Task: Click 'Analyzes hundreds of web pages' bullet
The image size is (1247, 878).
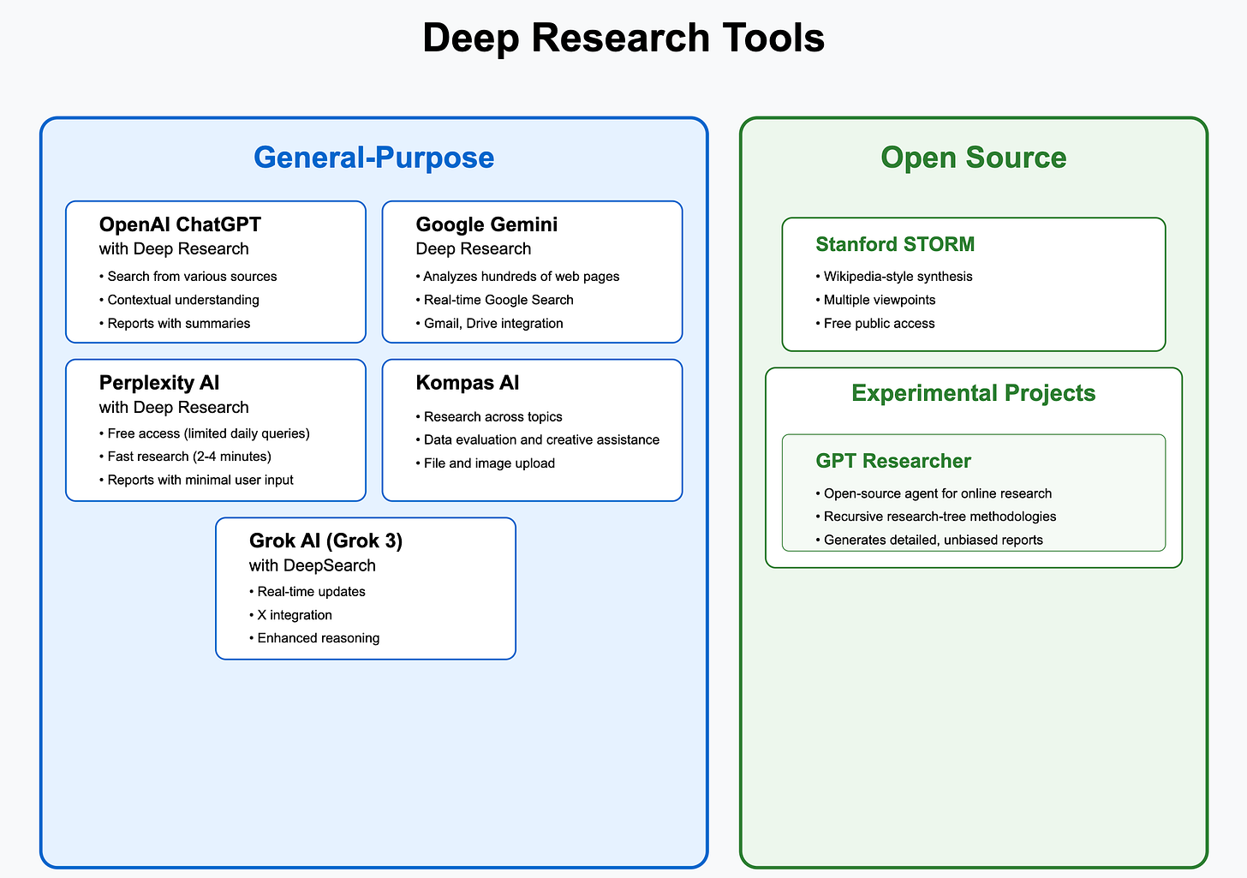Action: click(x=518, y=277)
